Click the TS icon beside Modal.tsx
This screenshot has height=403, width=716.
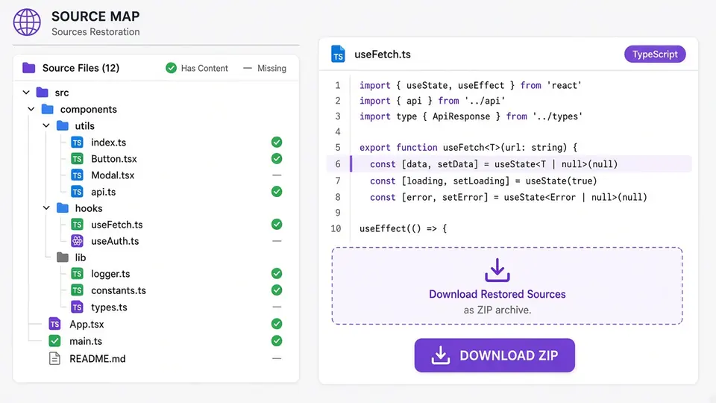click(x=77, y=175)
